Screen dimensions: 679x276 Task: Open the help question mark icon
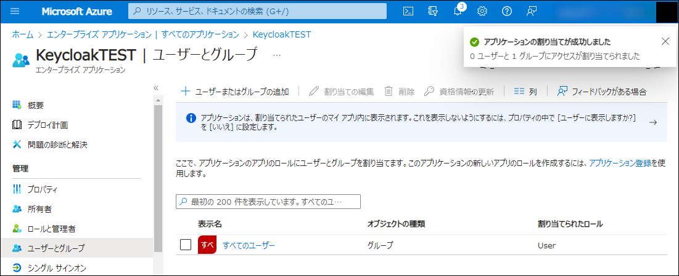tap(507, 11)
